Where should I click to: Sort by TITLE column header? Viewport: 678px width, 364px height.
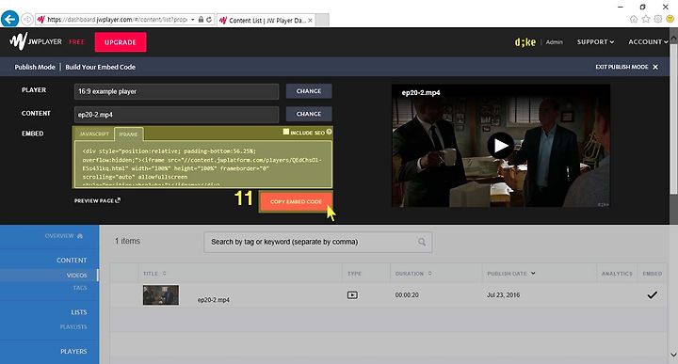coord(154,274)
